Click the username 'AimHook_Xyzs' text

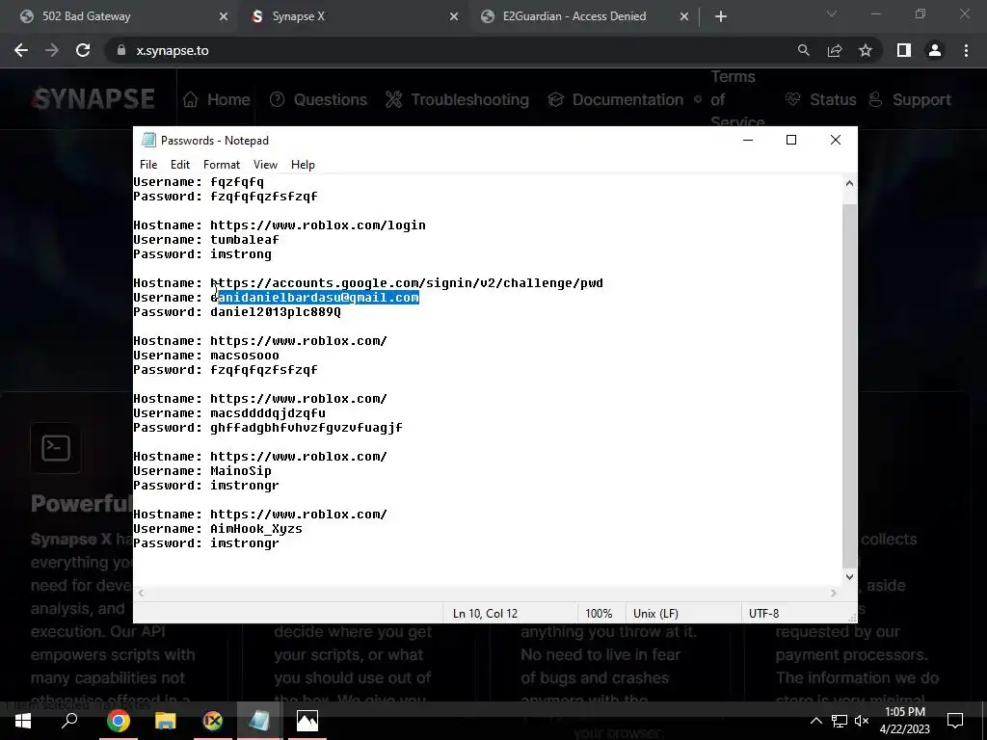256,529
